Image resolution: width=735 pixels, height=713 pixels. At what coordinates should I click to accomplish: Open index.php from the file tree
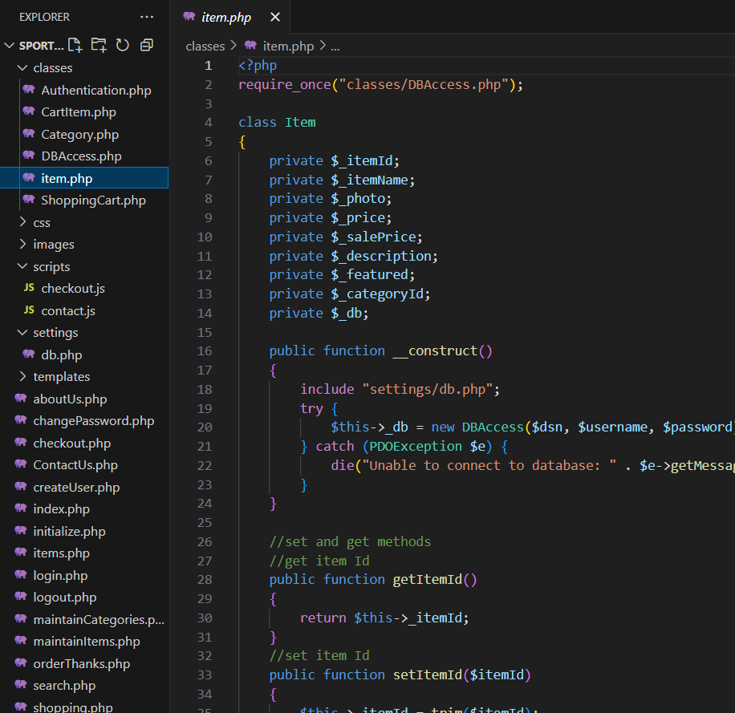pos(61,509)
